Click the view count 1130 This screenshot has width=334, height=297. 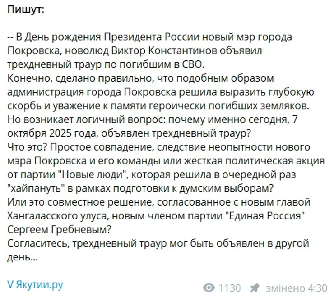[x=229, y=288]
